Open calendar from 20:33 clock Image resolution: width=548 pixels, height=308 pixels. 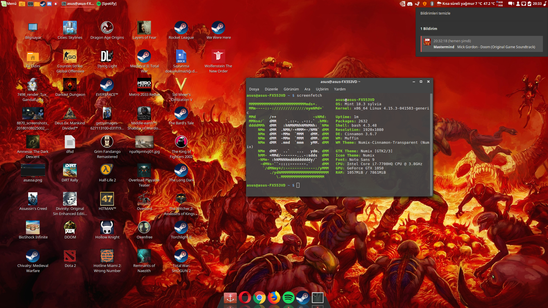(x=537, y=4)
